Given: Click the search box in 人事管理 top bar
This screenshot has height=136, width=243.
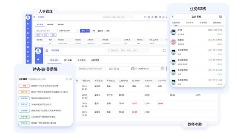Looking at the screenshot, I should [117, 17].
